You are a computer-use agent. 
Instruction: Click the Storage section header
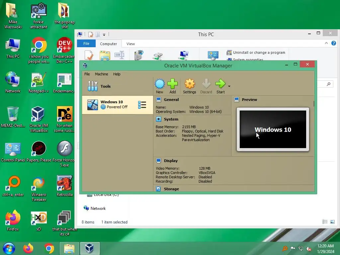[171, 189]
